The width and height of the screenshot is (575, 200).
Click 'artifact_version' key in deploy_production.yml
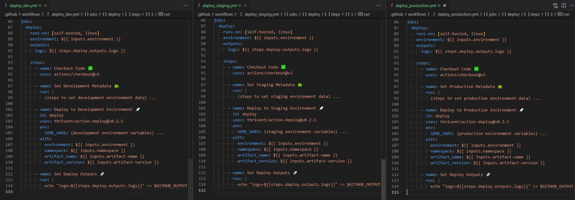(449, 163)
